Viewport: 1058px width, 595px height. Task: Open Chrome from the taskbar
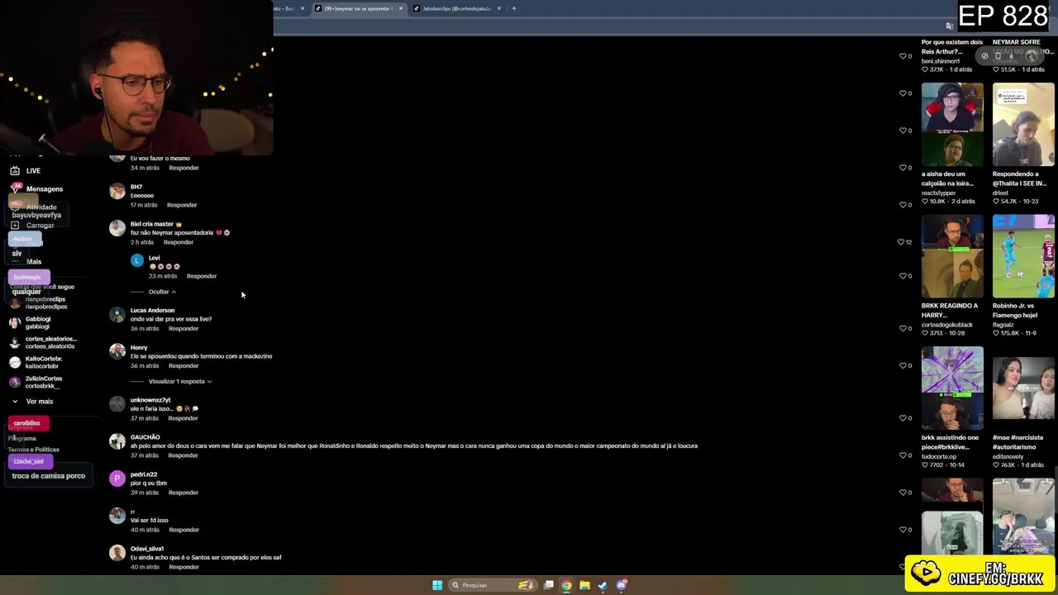pyautogui.click(x=566, y=585)
